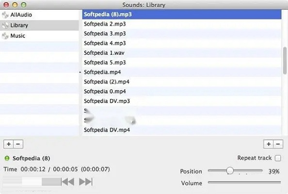Select Softpedia 3.mp3 in the list

click(x=182, y=33)
